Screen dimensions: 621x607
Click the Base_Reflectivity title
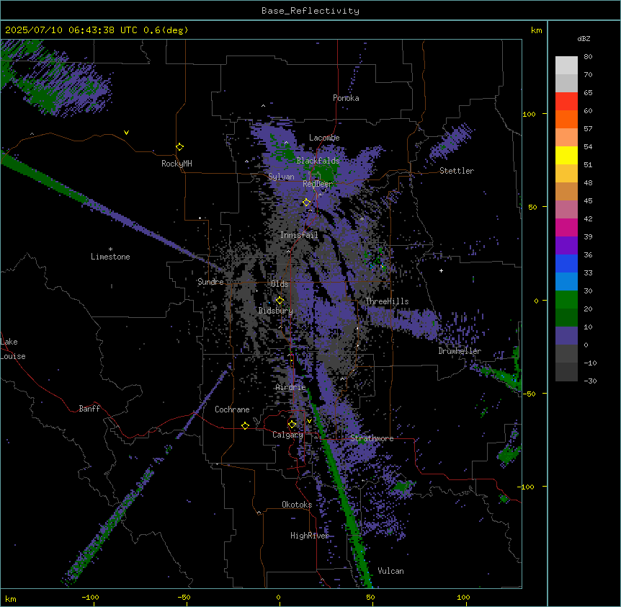point(310,11)
